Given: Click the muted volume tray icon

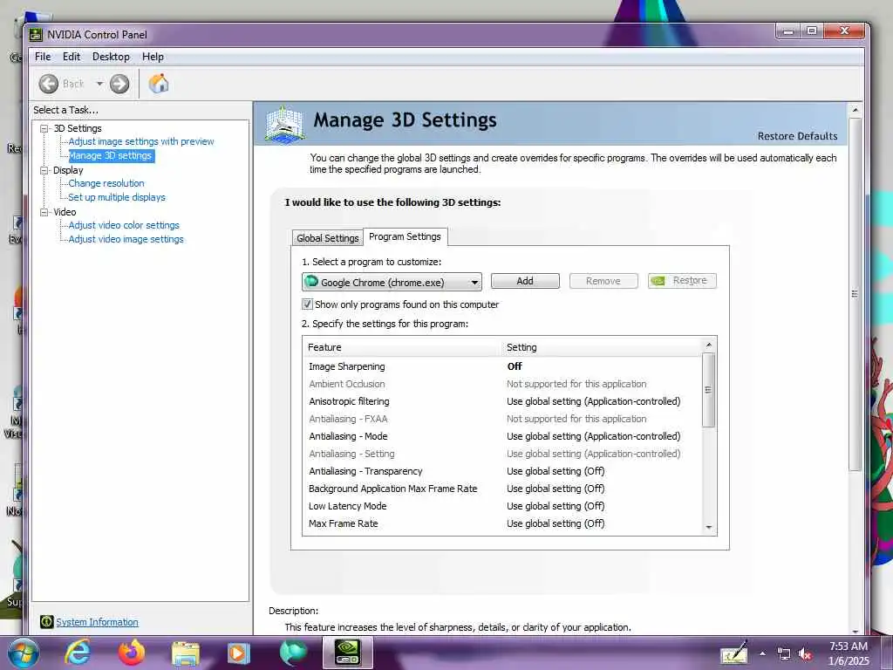Looking at the screenshot, I should [x=805, y=654].
